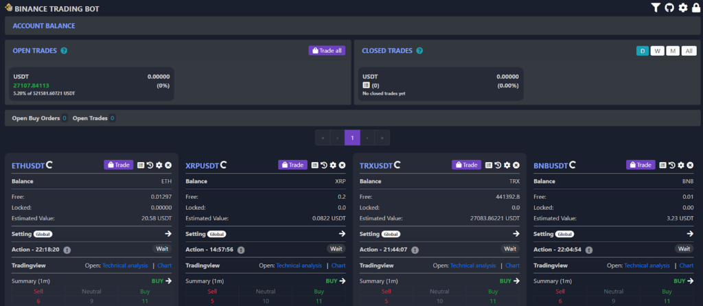The height and width of the screenshot is (306, 703).
Task: Click the TRXUSDT Wait action badge
Action: 510,248
